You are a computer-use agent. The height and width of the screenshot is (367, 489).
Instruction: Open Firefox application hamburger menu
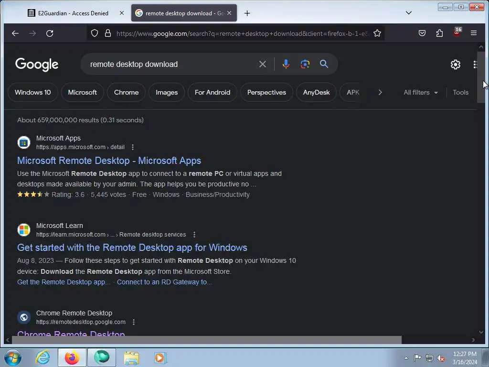point(473,33)
